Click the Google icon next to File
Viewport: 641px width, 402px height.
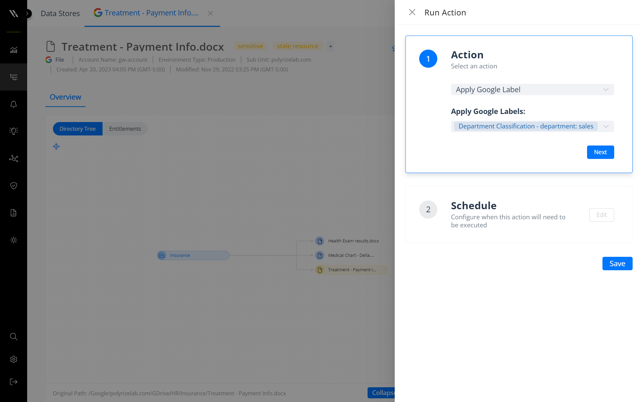49,60
